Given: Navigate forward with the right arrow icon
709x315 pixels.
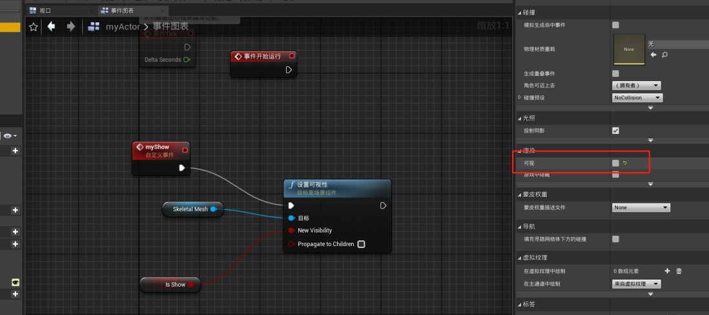Looking at the screenshot, I should (70, 26).
